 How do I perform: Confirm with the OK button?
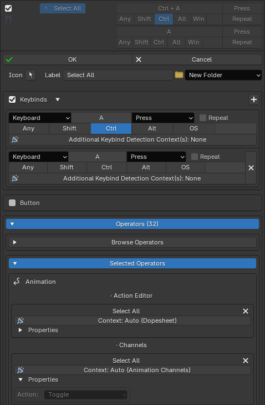[68, 59]
